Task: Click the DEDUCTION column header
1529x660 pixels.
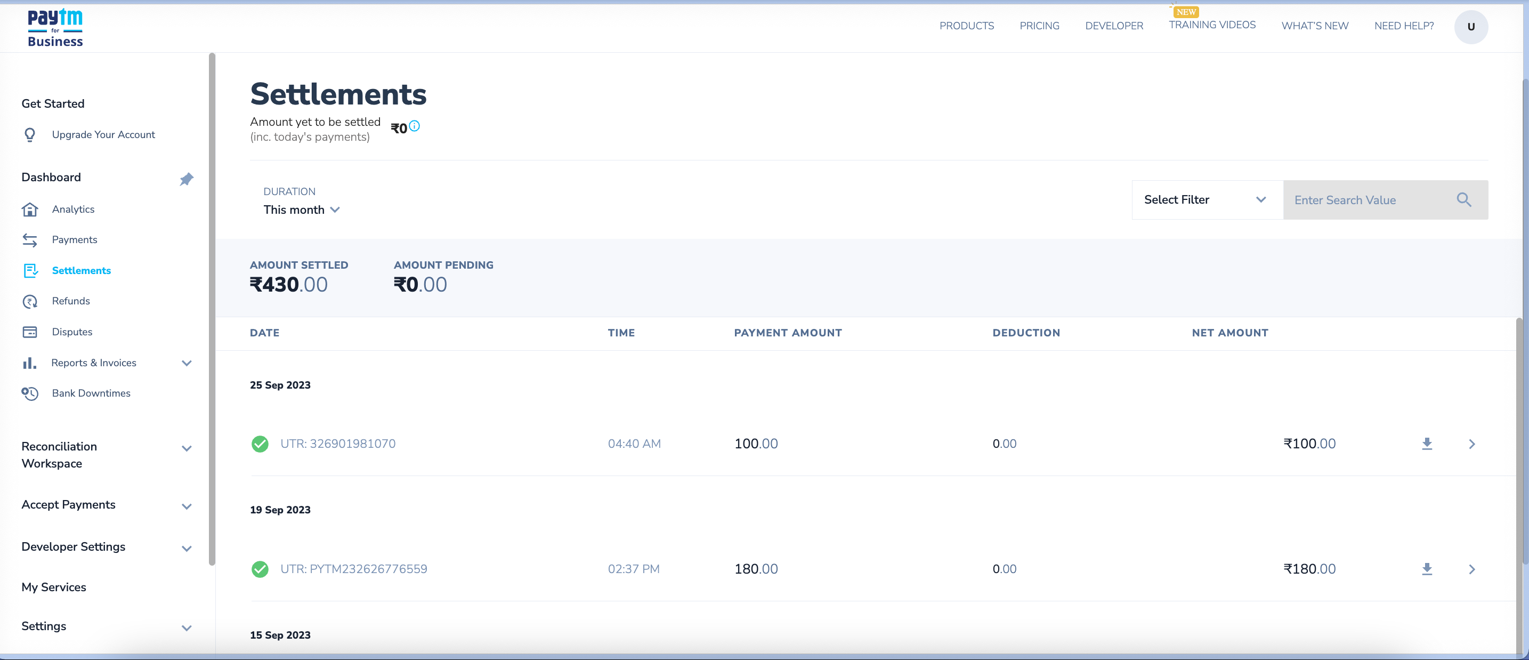Action: (x=1026, y=333)
